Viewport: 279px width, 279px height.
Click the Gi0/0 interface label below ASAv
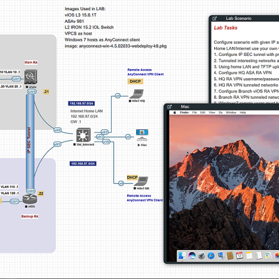coord(32,92)
